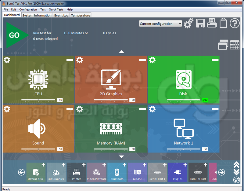Remove Network 1 test with minus button

tap(215, 109)
